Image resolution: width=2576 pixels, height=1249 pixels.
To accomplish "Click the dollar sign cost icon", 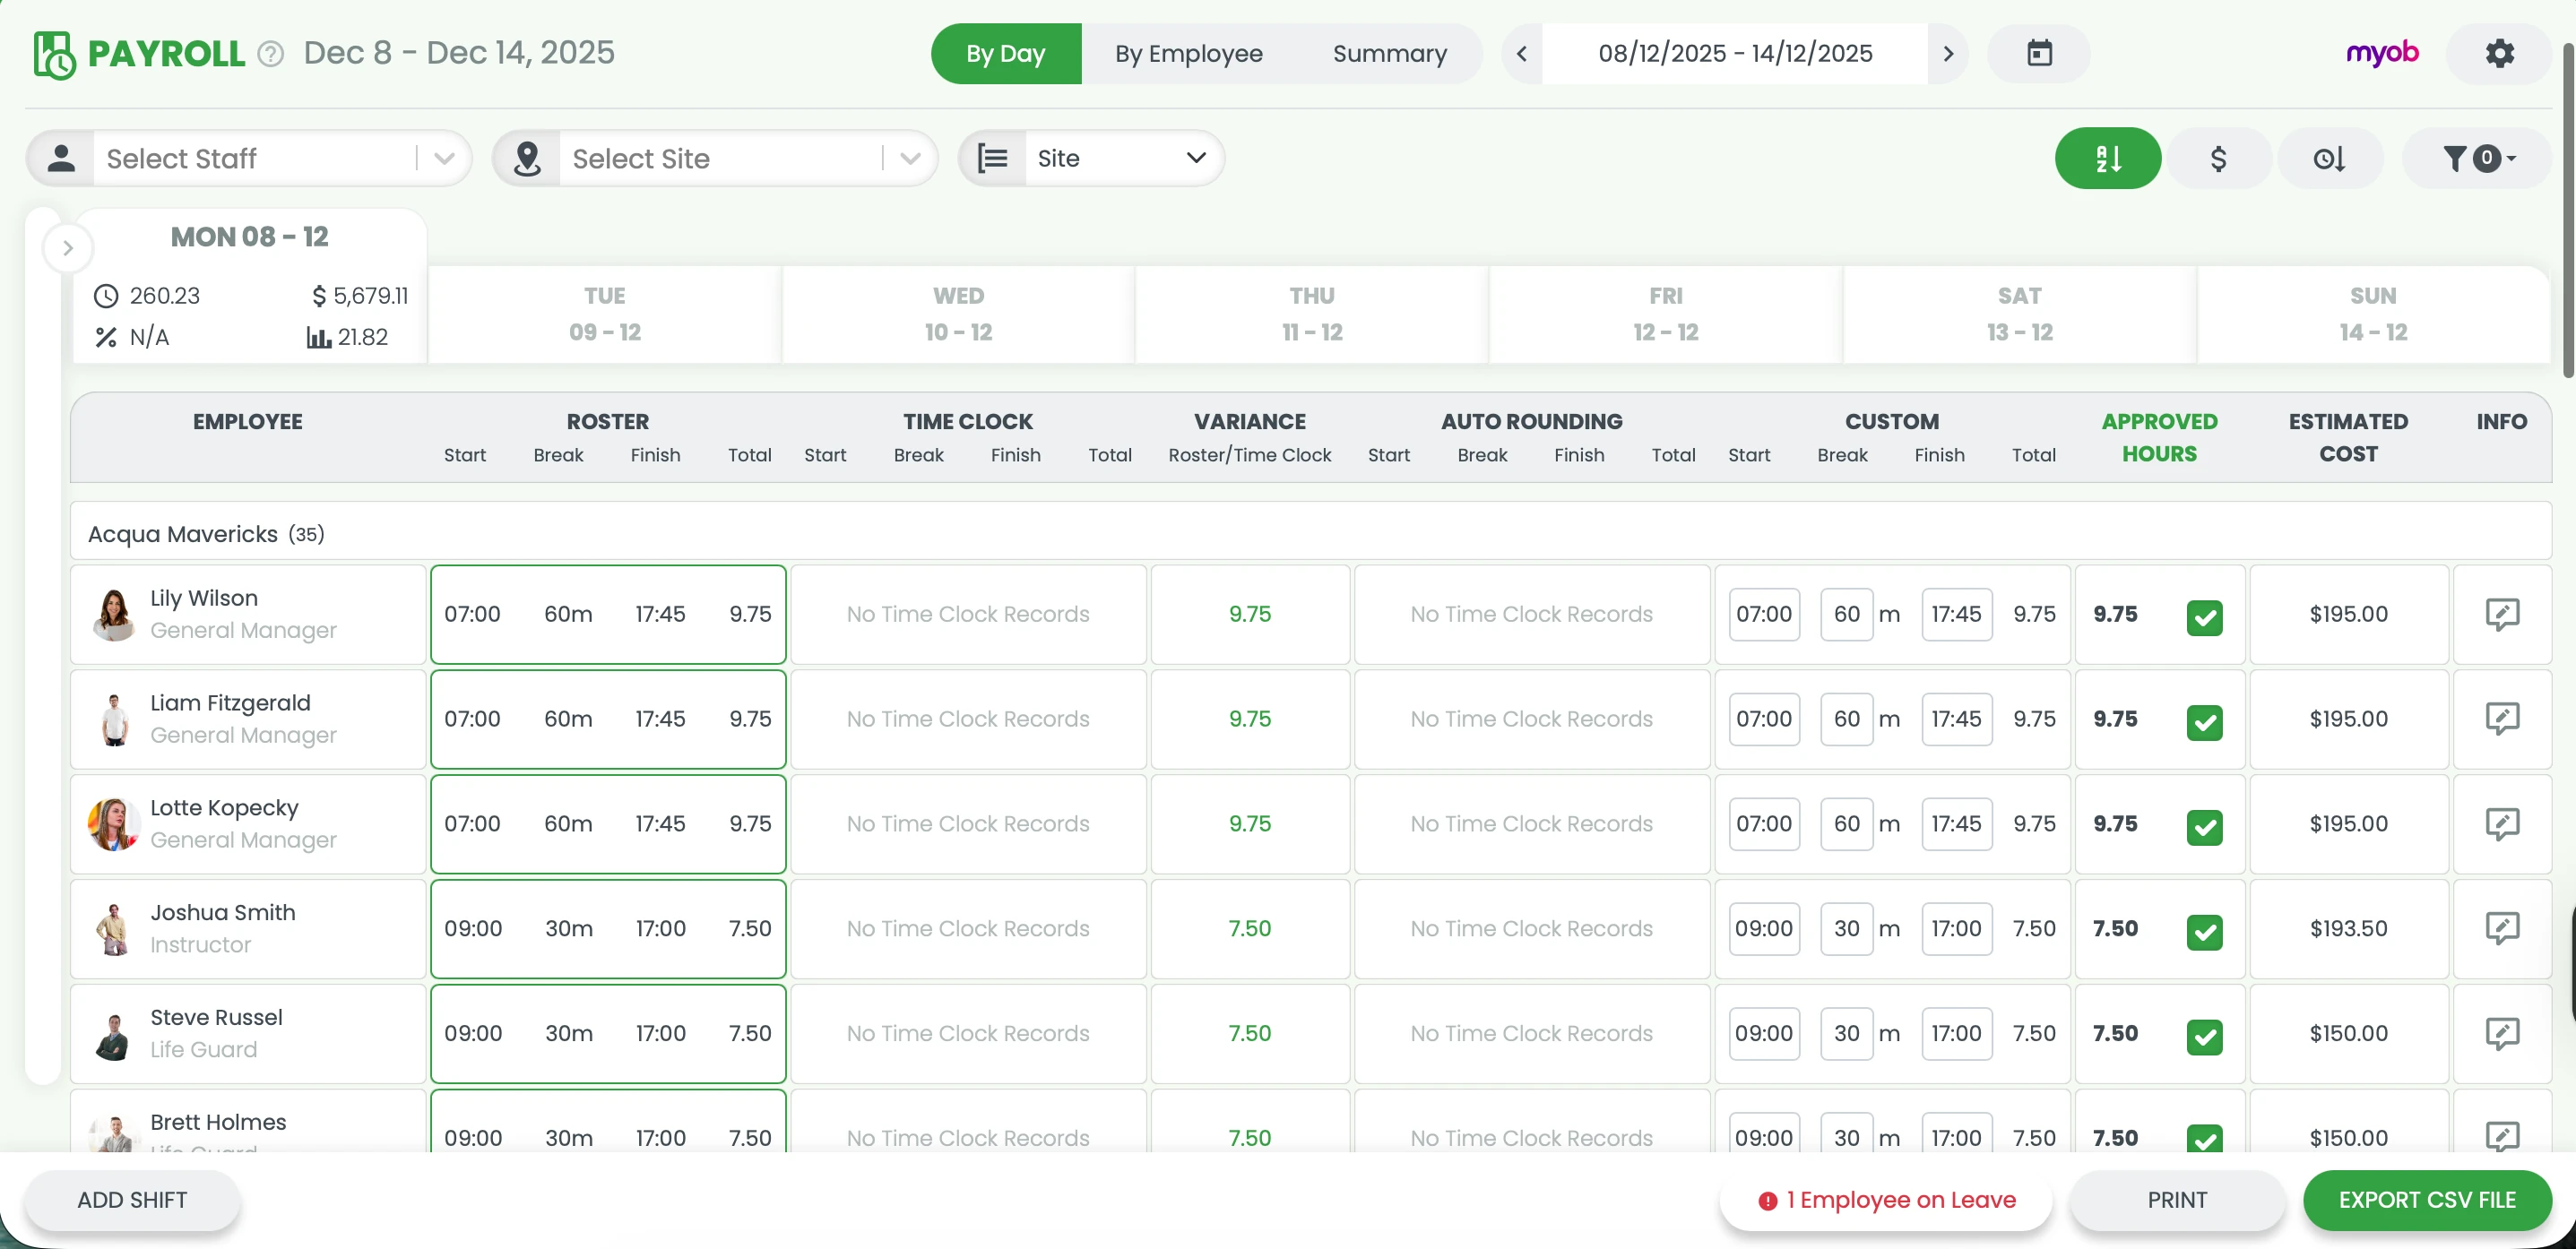I will 2217,158.
